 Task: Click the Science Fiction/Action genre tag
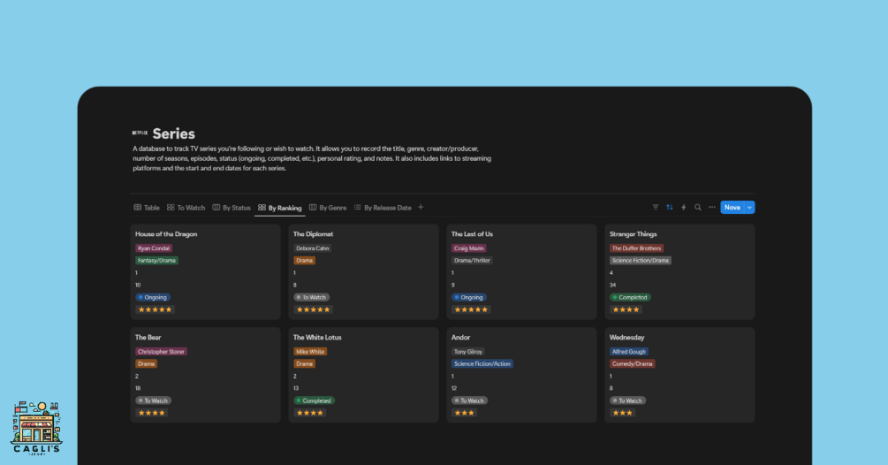482,363
